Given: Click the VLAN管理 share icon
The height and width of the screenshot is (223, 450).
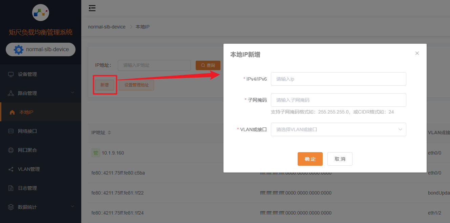Looking at the screenshot, I should (11, 169).
